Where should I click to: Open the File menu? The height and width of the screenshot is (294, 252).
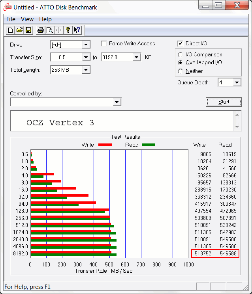(11, 19)
